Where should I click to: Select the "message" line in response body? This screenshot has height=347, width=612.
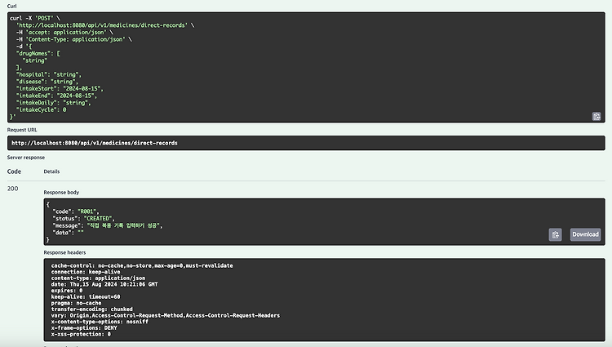click(x=108, y=225)
